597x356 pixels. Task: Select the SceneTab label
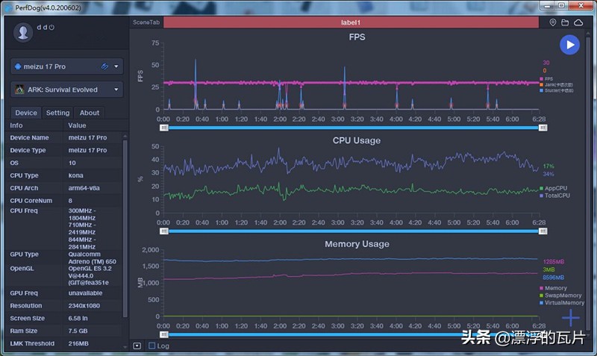pyautogui.click(x=146, y=22)
